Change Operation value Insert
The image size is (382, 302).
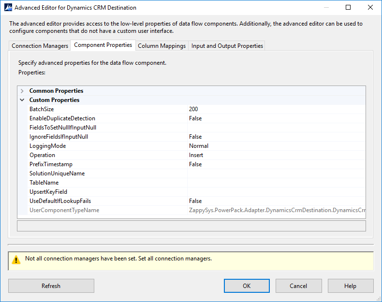(277, 155)
